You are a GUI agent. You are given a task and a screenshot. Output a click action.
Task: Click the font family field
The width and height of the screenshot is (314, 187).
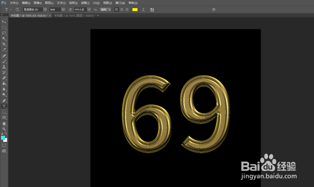(33, 10)
